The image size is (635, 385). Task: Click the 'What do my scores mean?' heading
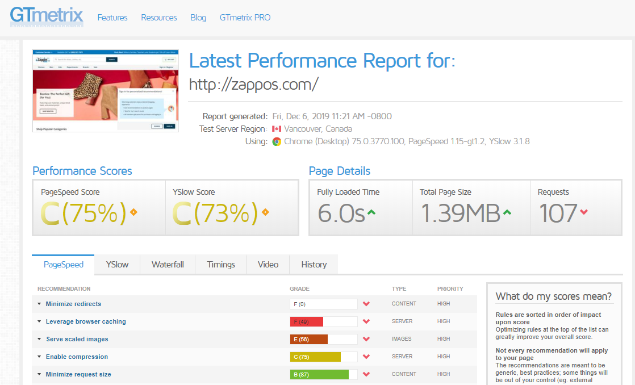[554, 296]
